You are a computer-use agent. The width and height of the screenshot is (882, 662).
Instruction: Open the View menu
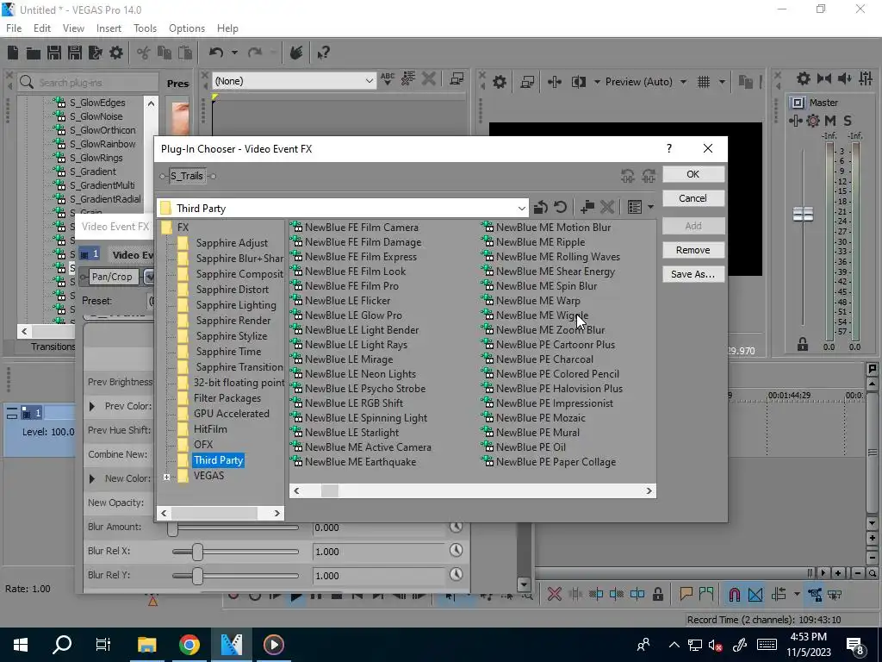(73, 28)
